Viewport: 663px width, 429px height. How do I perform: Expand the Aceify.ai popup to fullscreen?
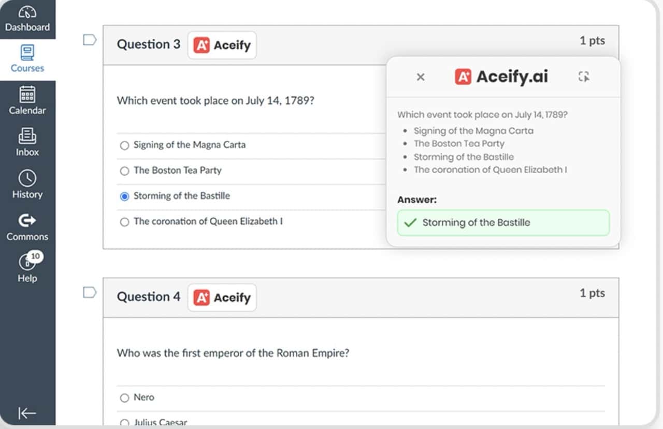click(x=584, y=76)
